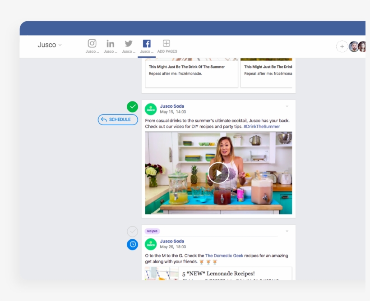Image resolution: width=370 pixels, height=301 pixels.
Task: Click the invite member dashed plus circle
Action: (342, 46)
